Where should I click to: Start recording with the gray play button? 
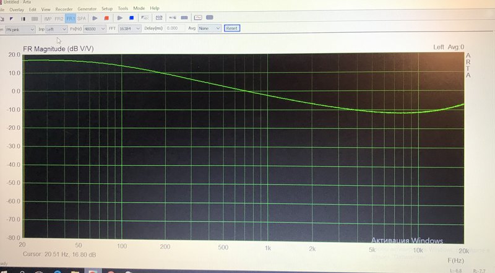(x=95, y=18)
